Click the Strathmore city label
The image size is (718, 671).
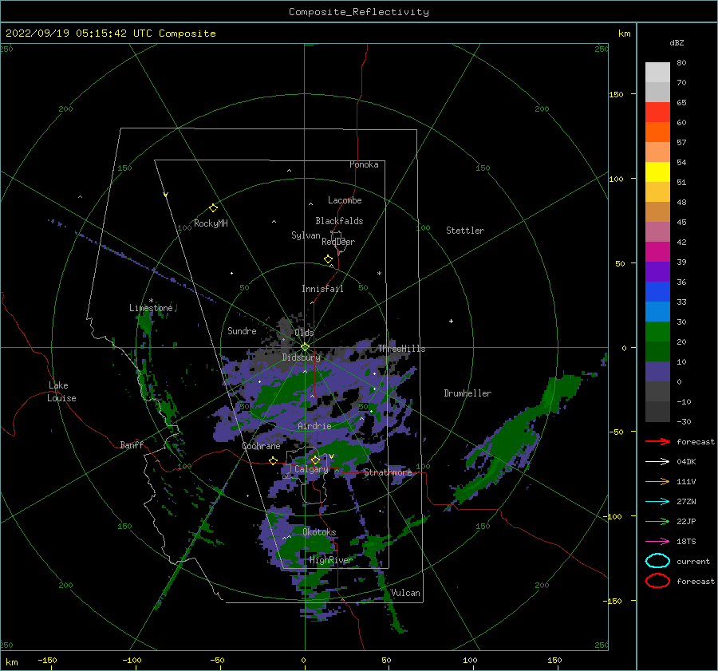click(389, 472)
